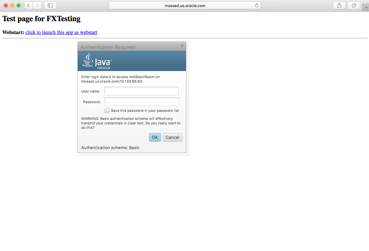This screenshot has height=251, width=369.
Task: Open a new tab with plus button
Action: pos(366,8)
